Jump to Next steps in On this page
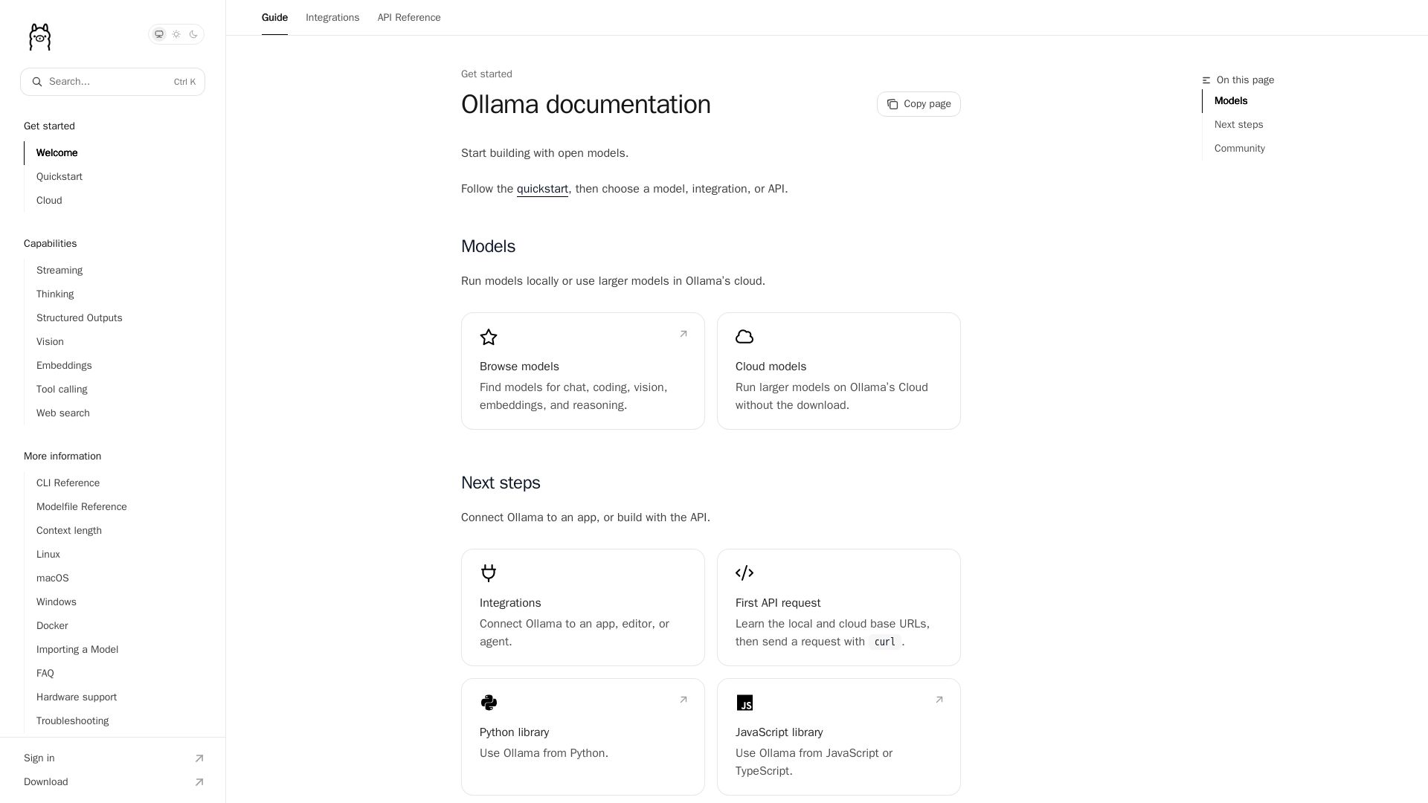Viewport: 1428px width, 803px height. click(1239, 125)
